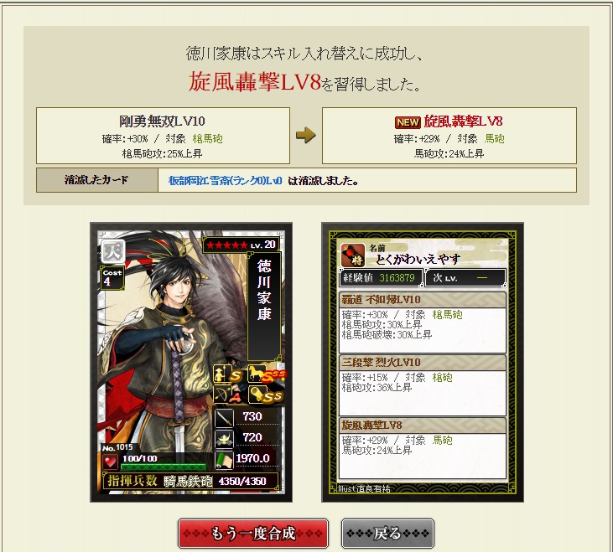Click the 徳川家康 card portrait
The width and height of the screenshot is (613, 552).
pos(191,362)
